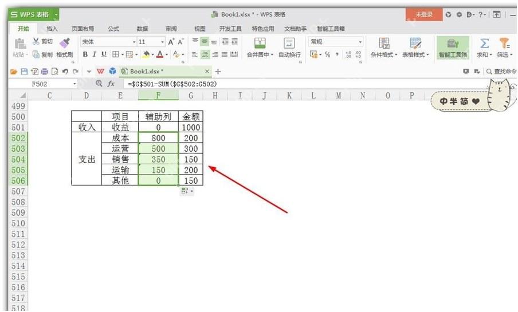518x312 pixels.
Task: Click the Paste (粘贴) icon
Action: [x=20, y=44]
